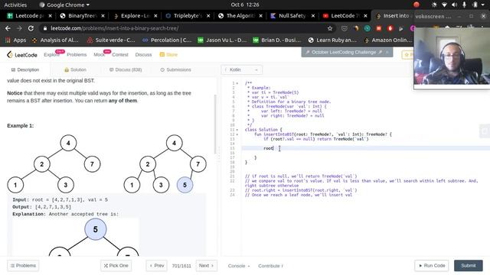Collapse code fold at line 1
The image size is (490, 275).
pyautogui.click(x=237, y=83)
